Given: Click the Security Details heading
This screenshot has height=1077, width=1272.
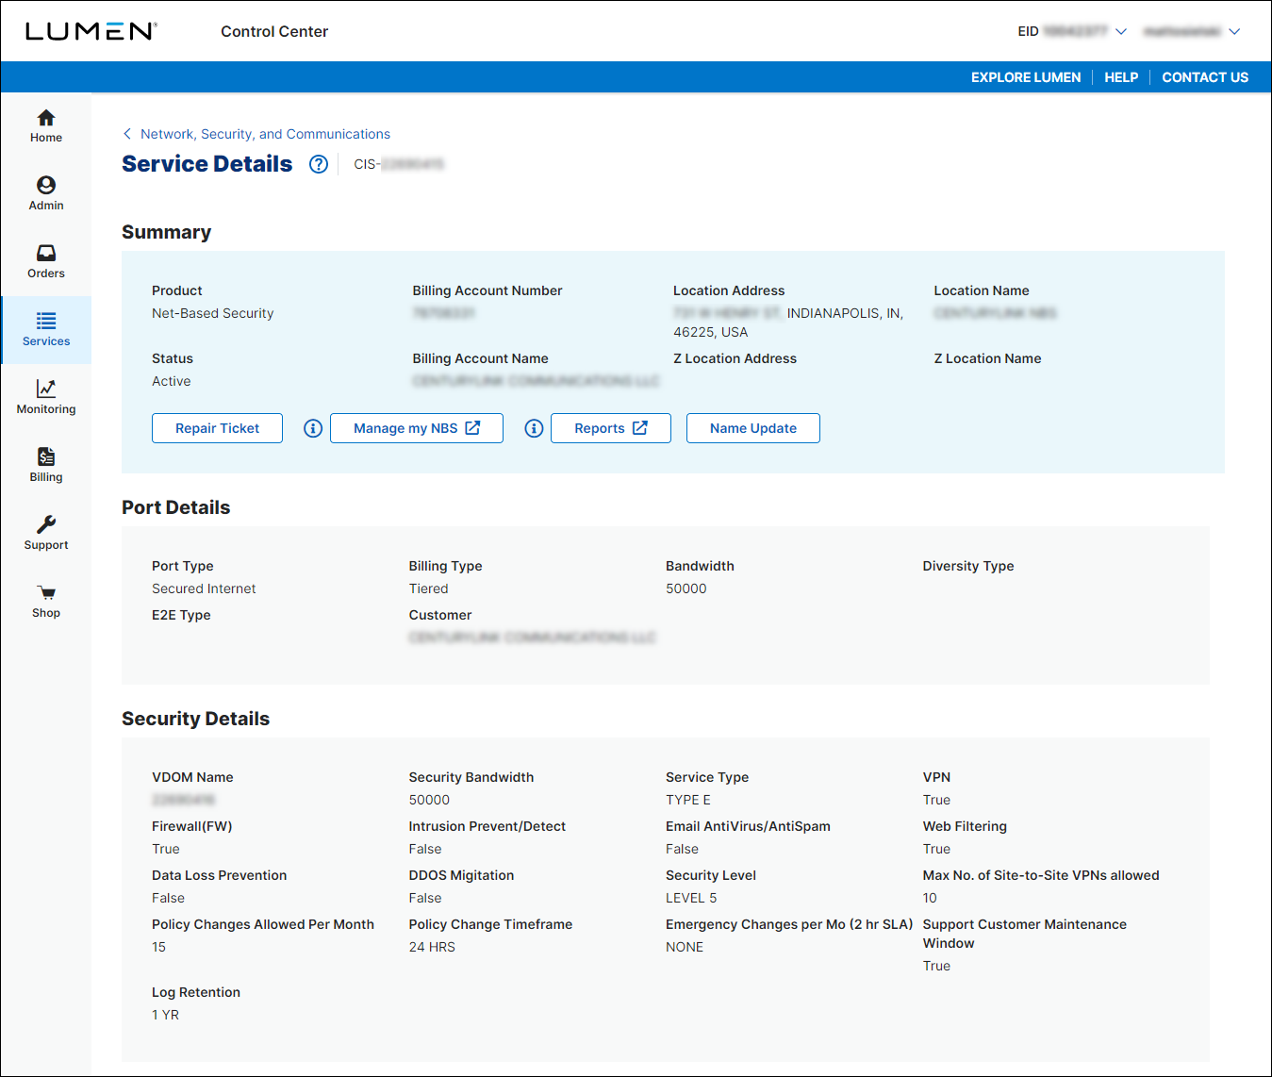Looking at the screenshot, I should pos(195,719).
